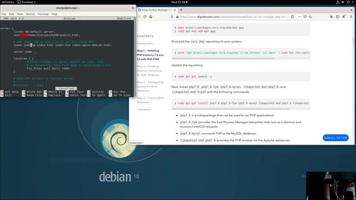Open Firefox hamburger menu
This screenshot has height=200, width=356.
351,17
